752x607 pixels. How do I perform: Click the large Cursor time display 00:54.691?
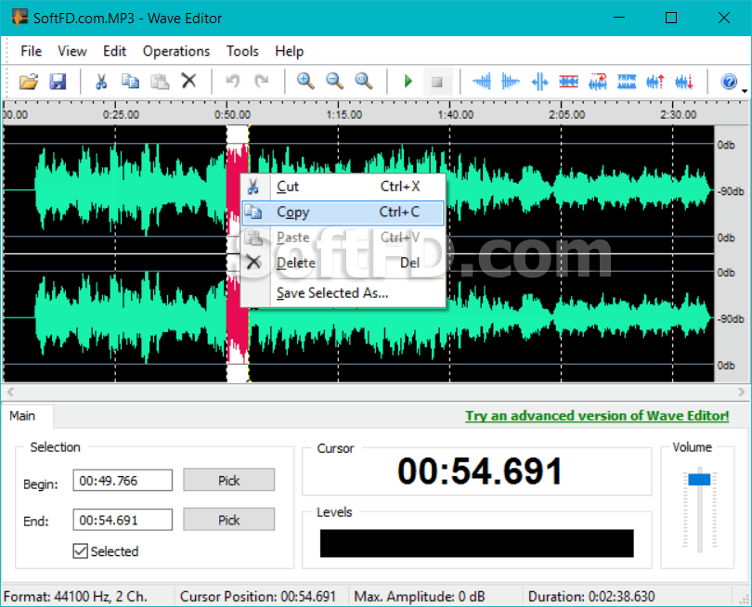480,471
